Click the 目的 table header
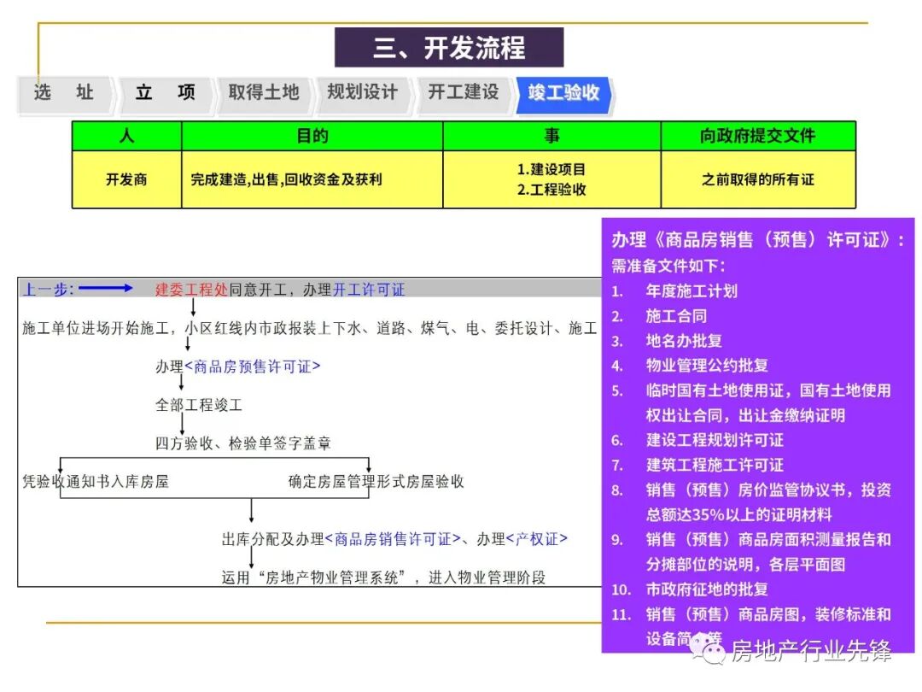Screen dimensions: 922x692 point(312,136)
